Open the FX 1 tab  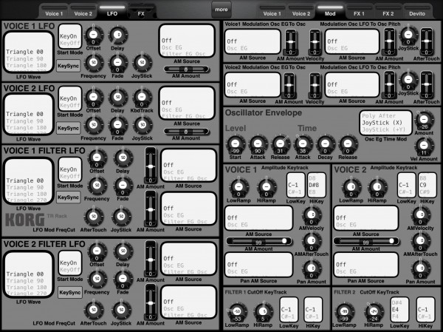tap(359, 12)
